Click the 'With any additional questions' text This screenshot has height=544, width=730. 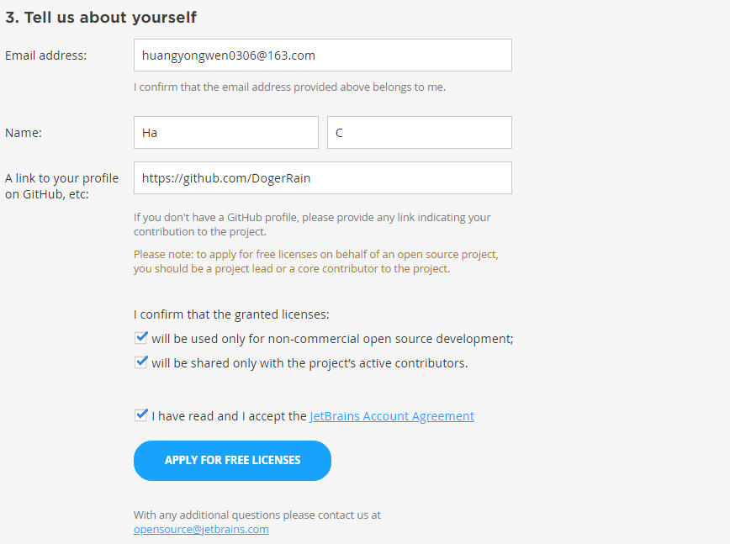click(257, 515)
